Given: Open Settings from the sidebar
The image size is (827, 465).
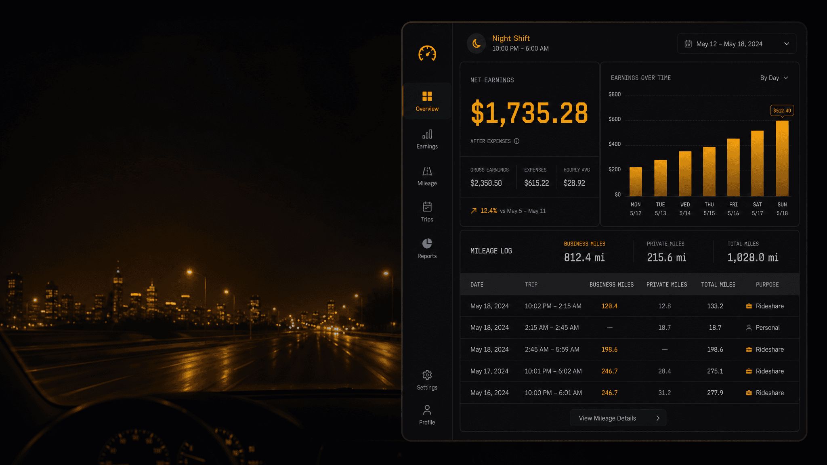Looking at the screenshot, I should [x=427, y=380].
